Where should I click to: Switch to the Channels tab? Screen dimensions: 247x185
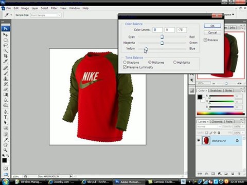click(217, 122)
